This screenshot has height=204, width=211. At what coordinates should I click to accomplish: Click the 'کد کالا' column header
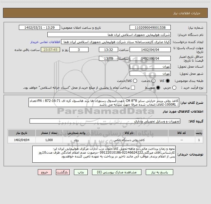[x=182, y=133]
